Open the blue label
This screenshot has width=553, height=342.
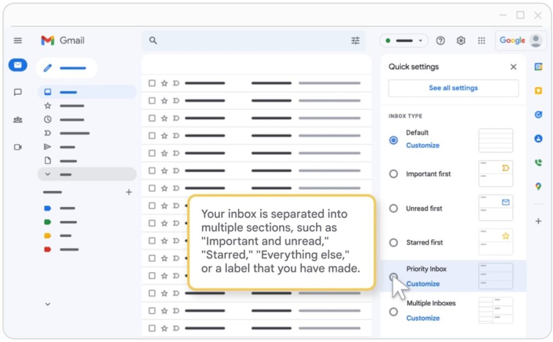pyautogui.click(x=48, y=208)
